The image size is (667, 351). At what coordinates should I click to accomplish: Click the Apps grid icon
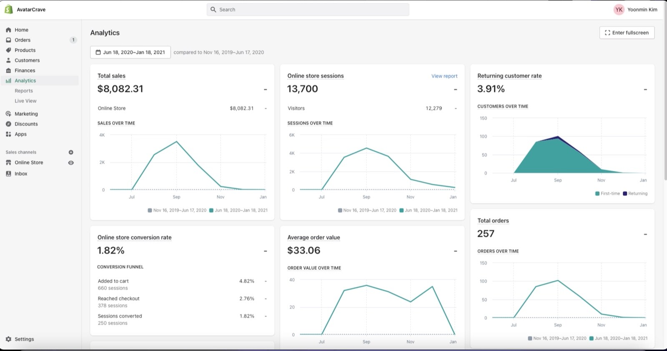coord(8,134)
